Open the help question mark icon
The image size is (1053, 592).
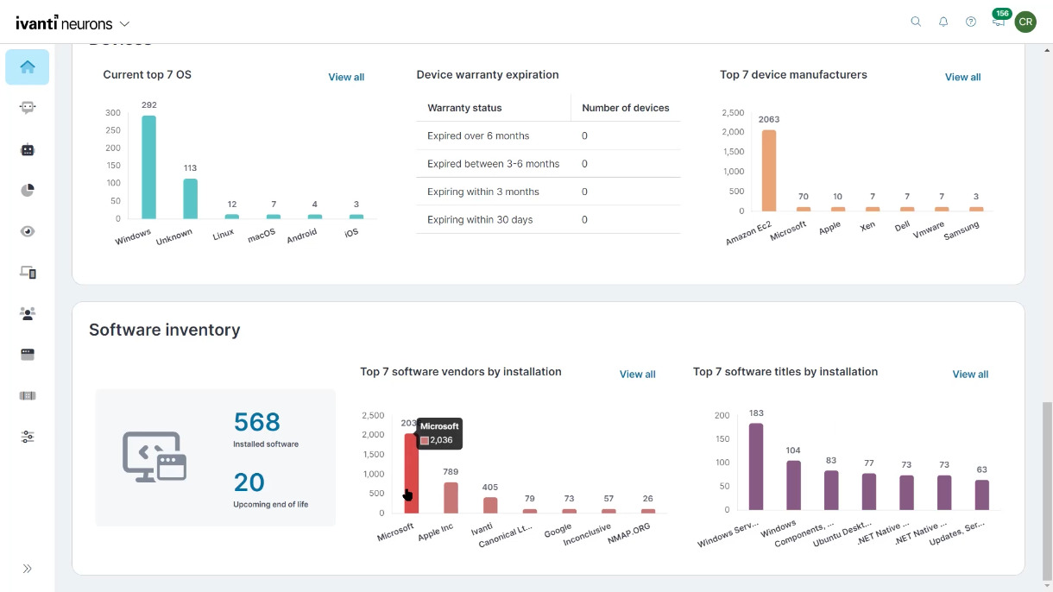click(971, 22)
